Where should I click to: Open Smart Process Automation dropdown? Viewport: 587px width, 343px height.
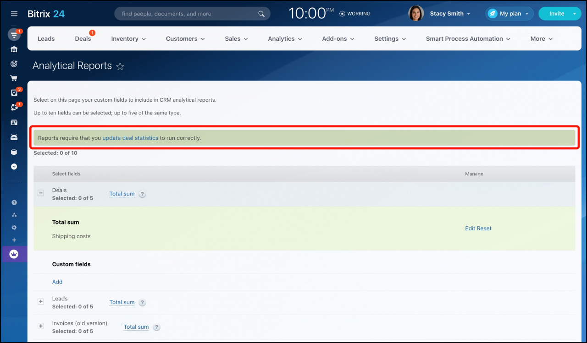468,38
